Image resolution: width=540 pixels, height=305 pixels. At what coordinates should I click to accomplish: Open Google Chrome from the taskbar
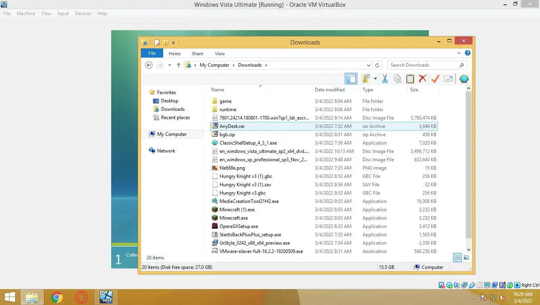click(57, 297)
